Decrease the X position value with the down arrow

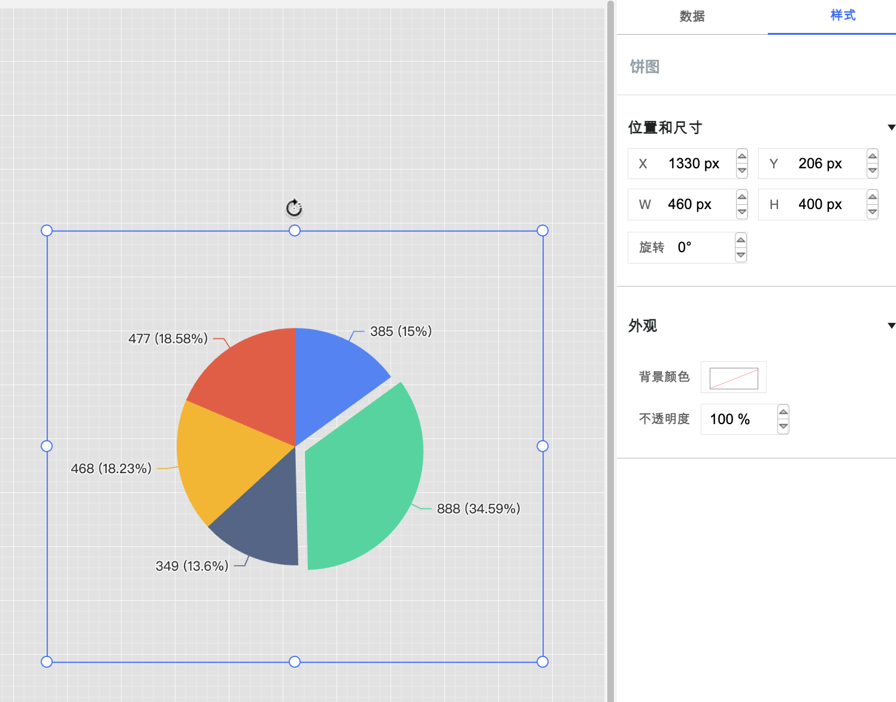[742, 171]
